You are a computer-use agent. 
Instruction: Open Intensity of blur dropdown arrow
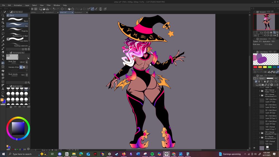[x=27, y=67]
